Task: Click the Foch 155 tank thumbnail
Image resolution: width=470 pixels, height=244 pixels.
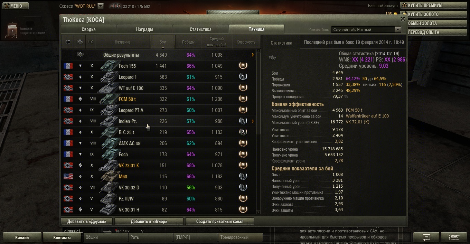Action: (109, 66)
